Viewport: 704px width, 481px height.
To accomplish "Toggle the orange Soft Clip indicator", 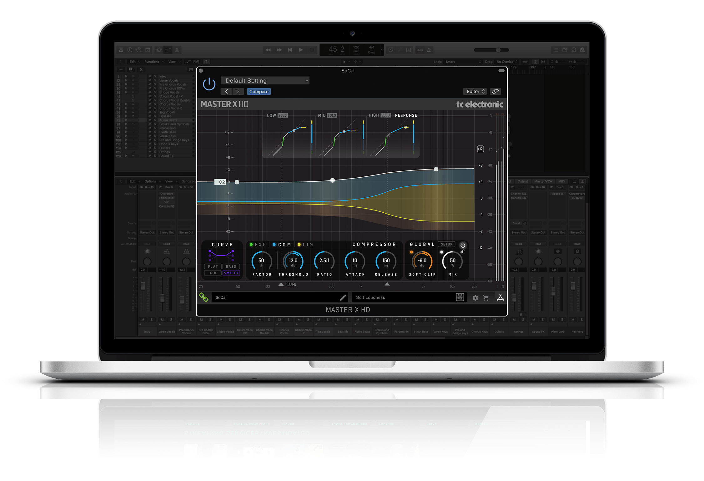I will pos(411,252).
